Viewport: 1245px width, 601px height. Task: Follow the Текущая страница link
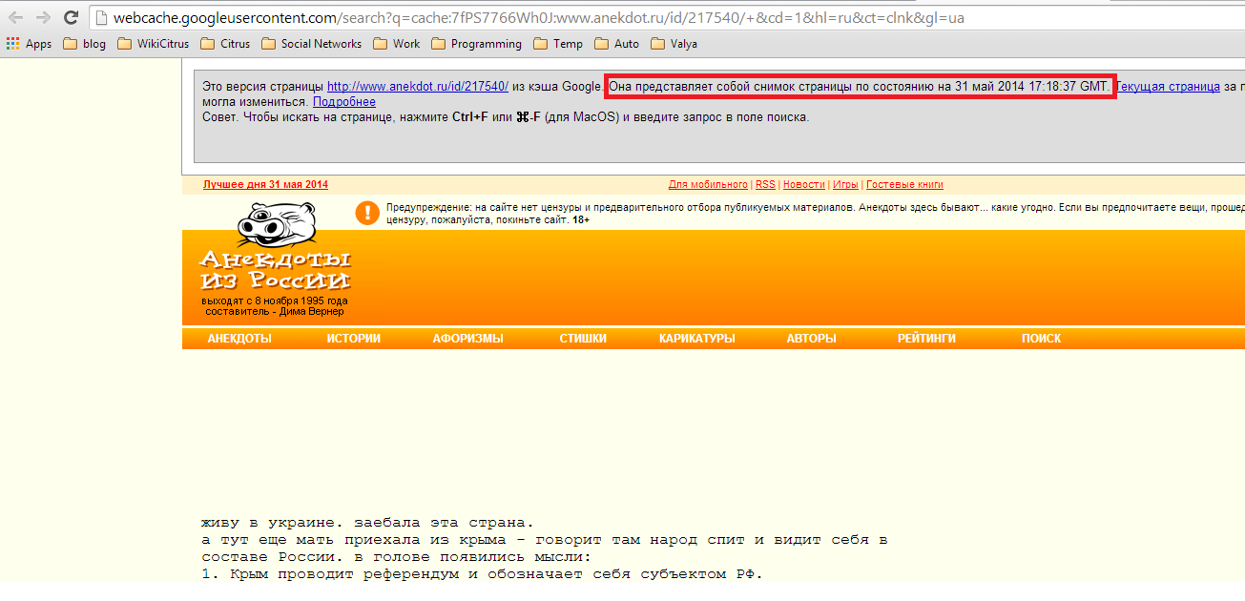click(1168, 87)
